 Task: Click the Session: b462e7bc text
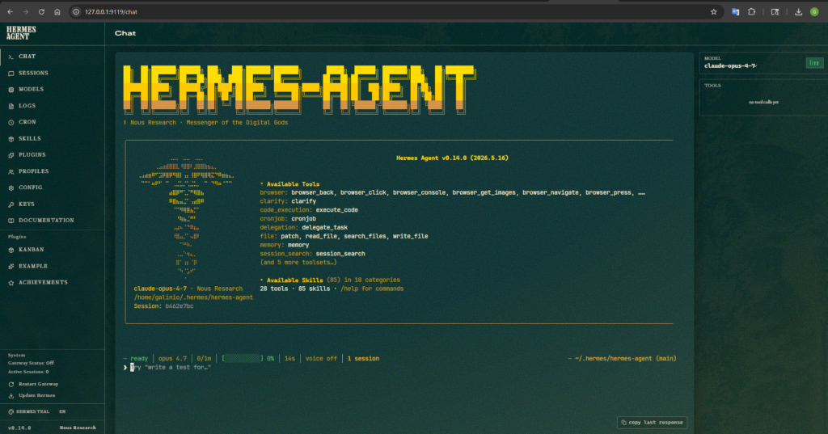pos(163,306)
